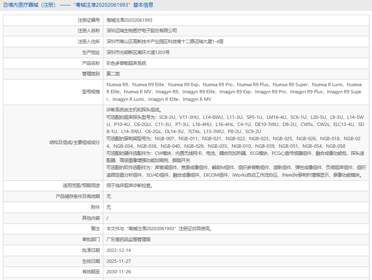Click the 注册证编号 label cell
The image size is (372, 280).
coord(53,20)
